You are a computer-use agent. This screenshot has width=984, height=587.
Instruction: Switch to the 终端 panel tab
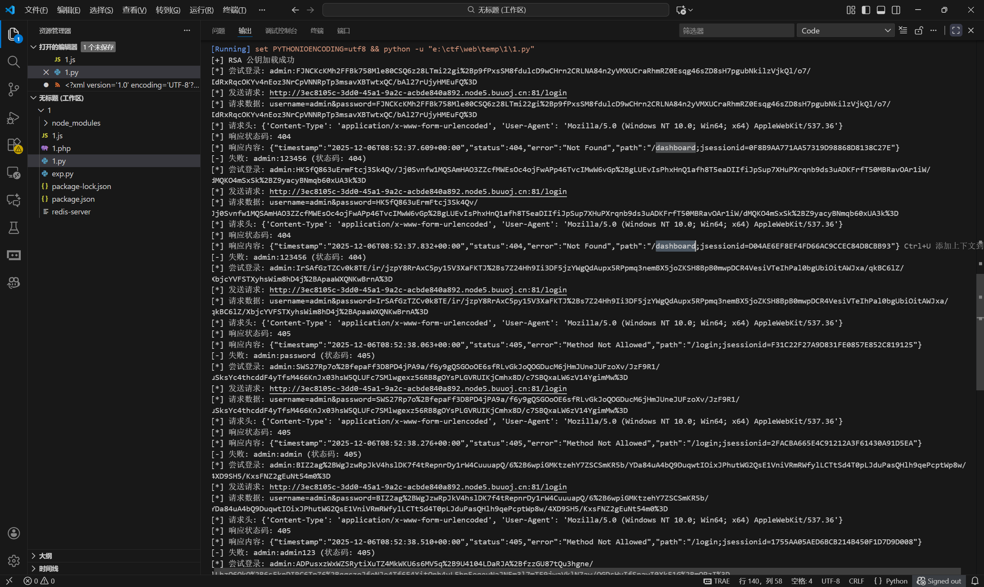(x=317, y=30)
